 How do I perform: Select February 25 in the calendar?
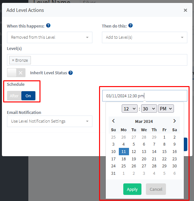(113, 137)
